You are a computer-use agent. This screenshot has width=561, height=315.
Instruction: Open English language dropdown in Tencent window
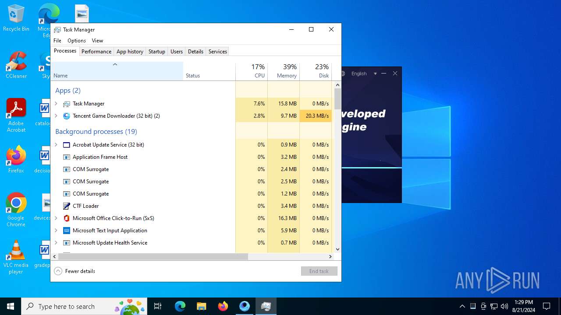(364, 73)
